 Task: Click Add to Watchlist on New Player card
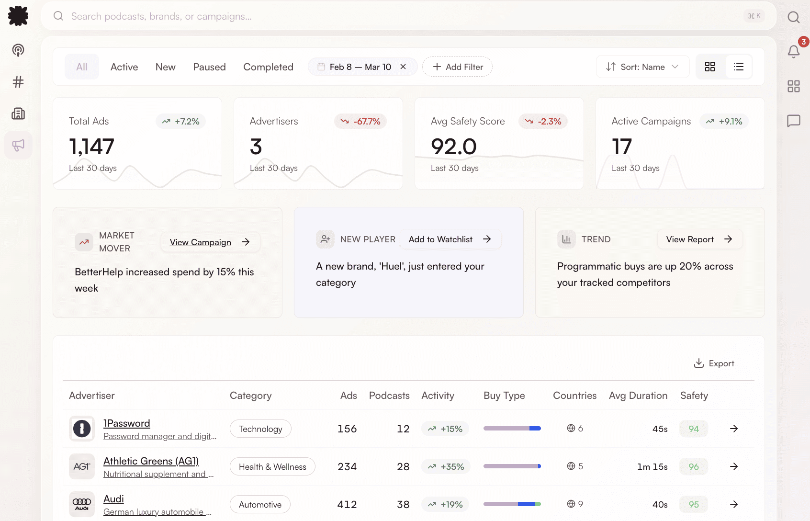tap(450, 239)
